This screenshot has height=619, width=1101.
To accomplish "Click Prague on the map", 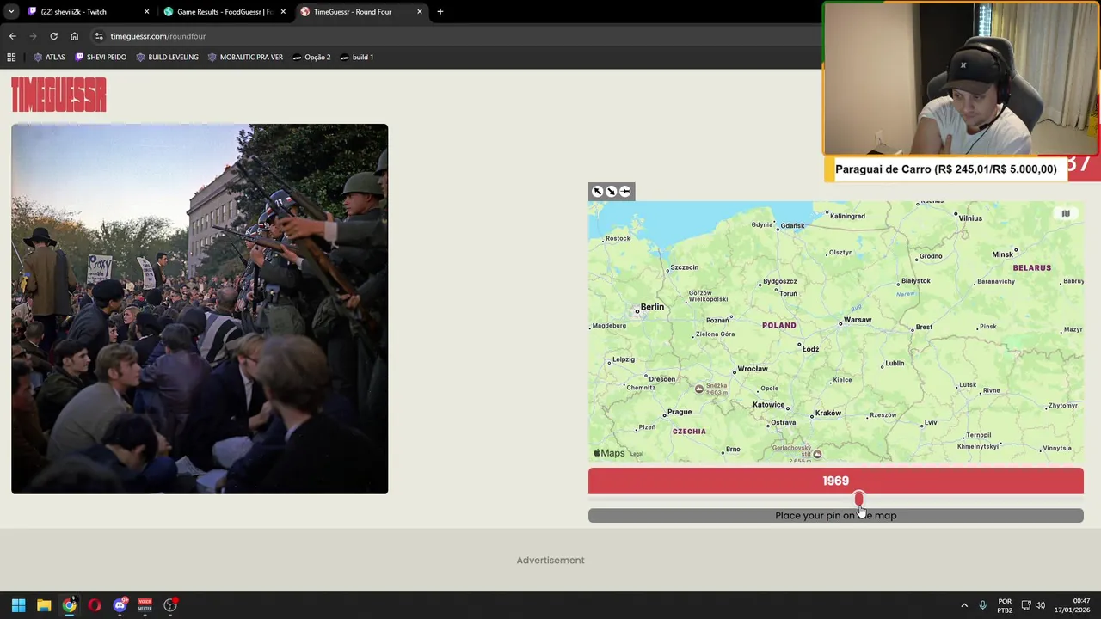I will 679,413.
